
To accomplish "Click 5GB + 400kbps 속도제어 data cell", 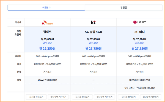I will [139, 56].
